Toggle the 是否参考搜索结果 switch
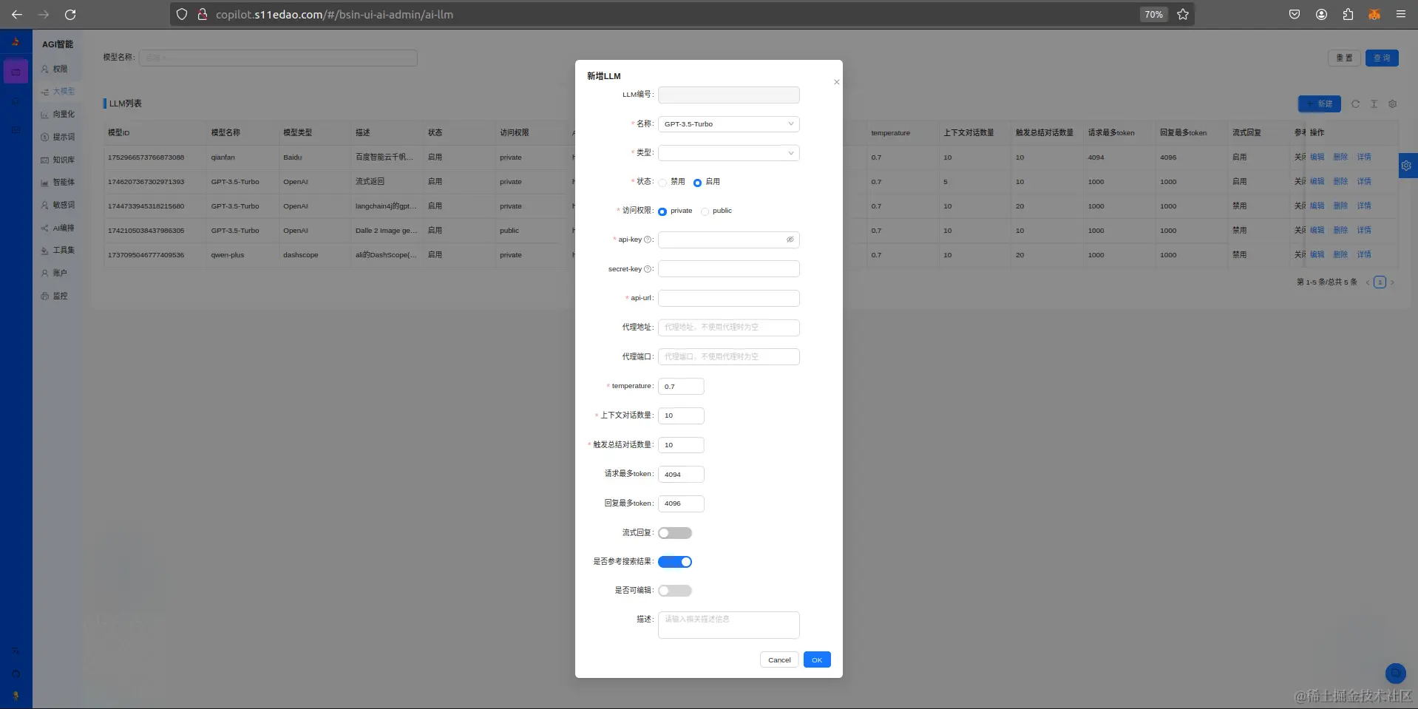The height and width of the screenshot is (709, 1418). (x=675, y=562)
